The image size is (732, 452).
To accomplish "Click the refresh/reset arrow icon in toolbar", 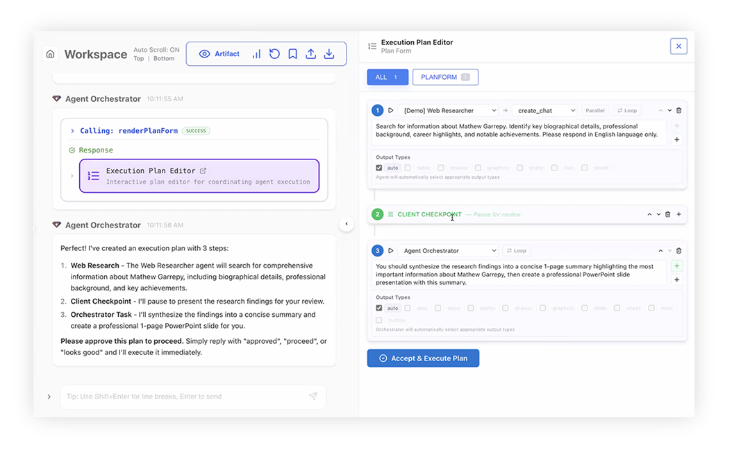I will click(274, 54).
